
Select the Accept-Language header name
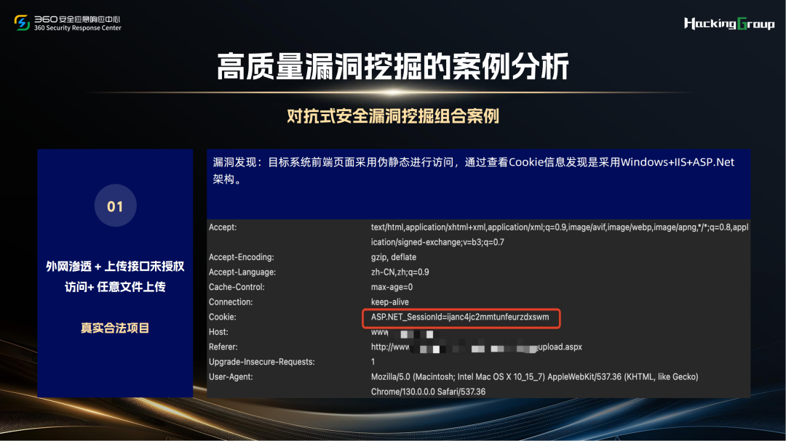tap(242, 272)
